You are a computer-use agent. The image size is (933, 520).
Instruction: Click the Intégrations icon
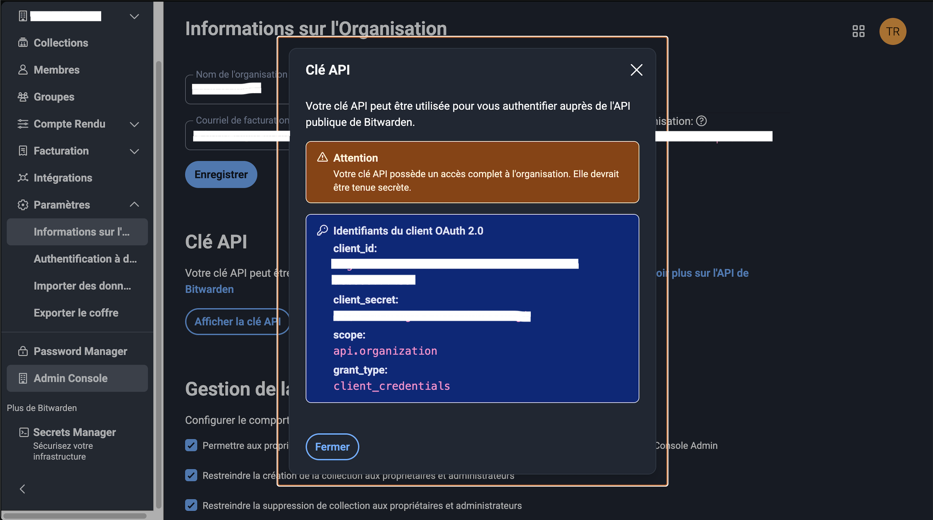23,178
